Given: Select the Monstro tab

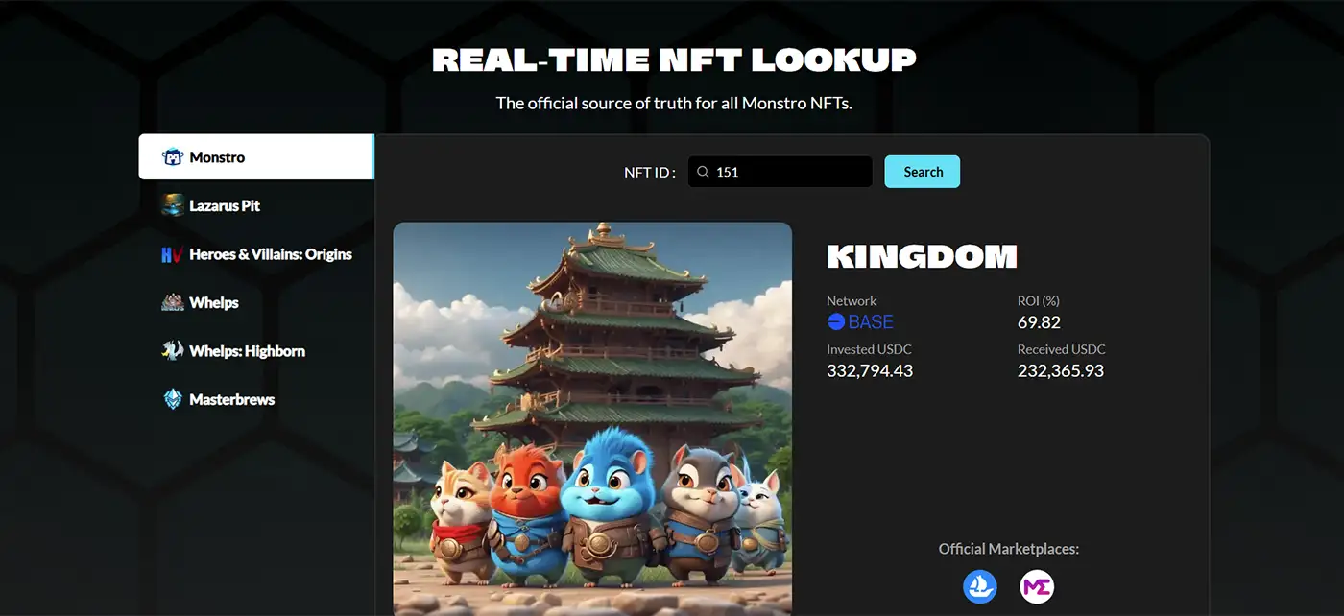Looking at the screenshot, I should 256,156.
